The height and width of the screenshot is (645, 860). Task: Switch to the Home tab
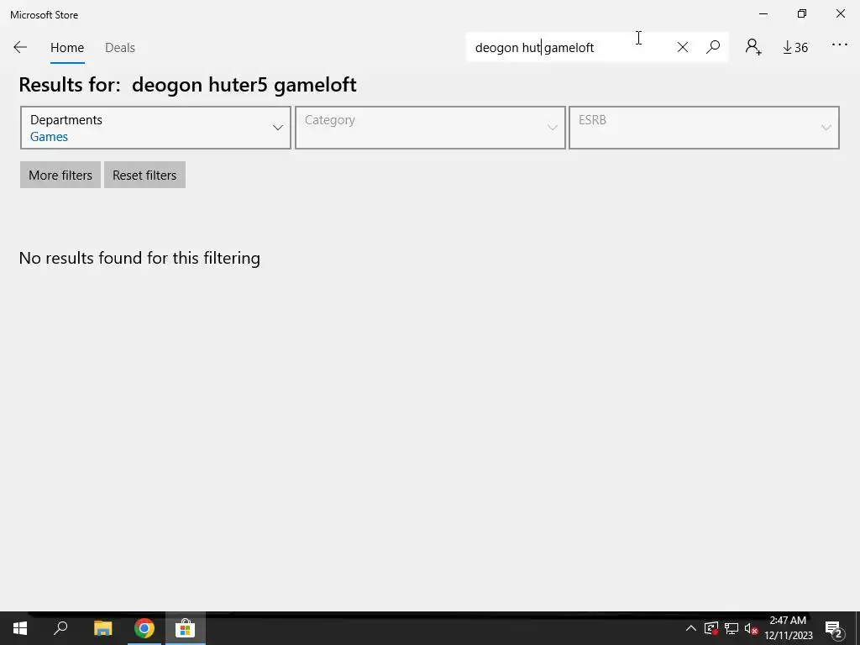click(x=67, y=48)
